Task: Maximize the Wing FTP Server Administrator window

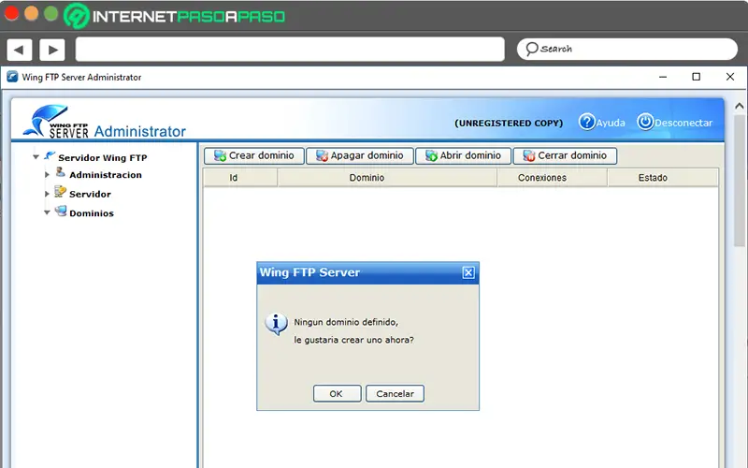Action: [696, 77]
